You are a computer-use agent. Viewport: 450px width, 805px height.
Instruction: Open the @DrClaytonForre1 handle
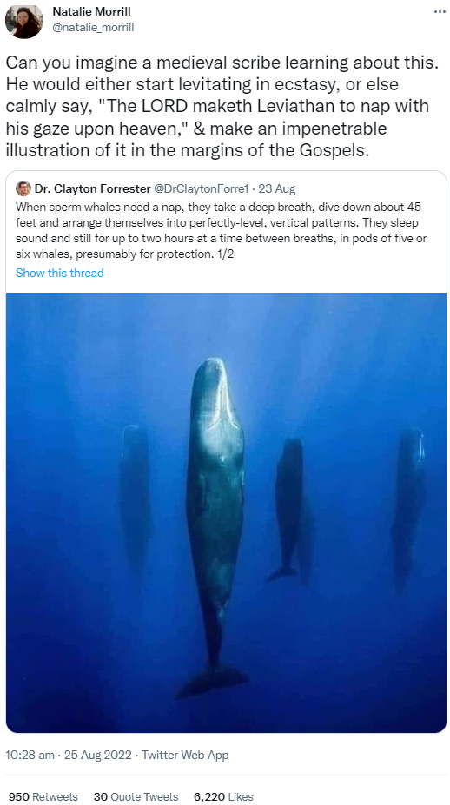click(x=202, y=189)
